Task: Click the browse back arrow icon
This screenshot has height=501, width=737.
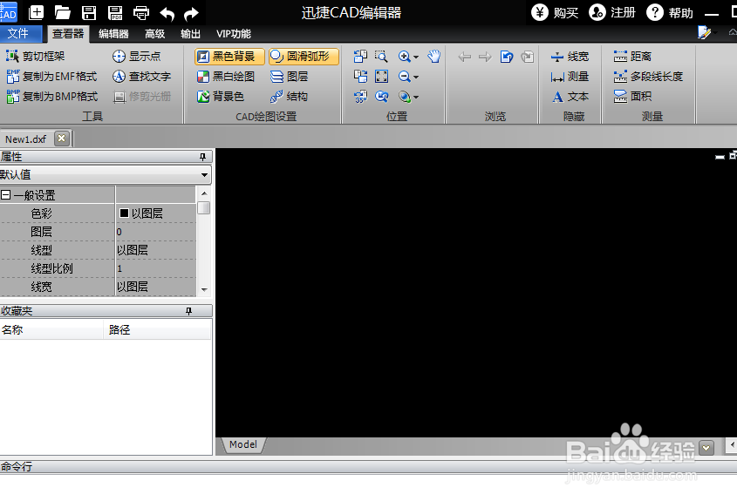Action: pos(464,57)
